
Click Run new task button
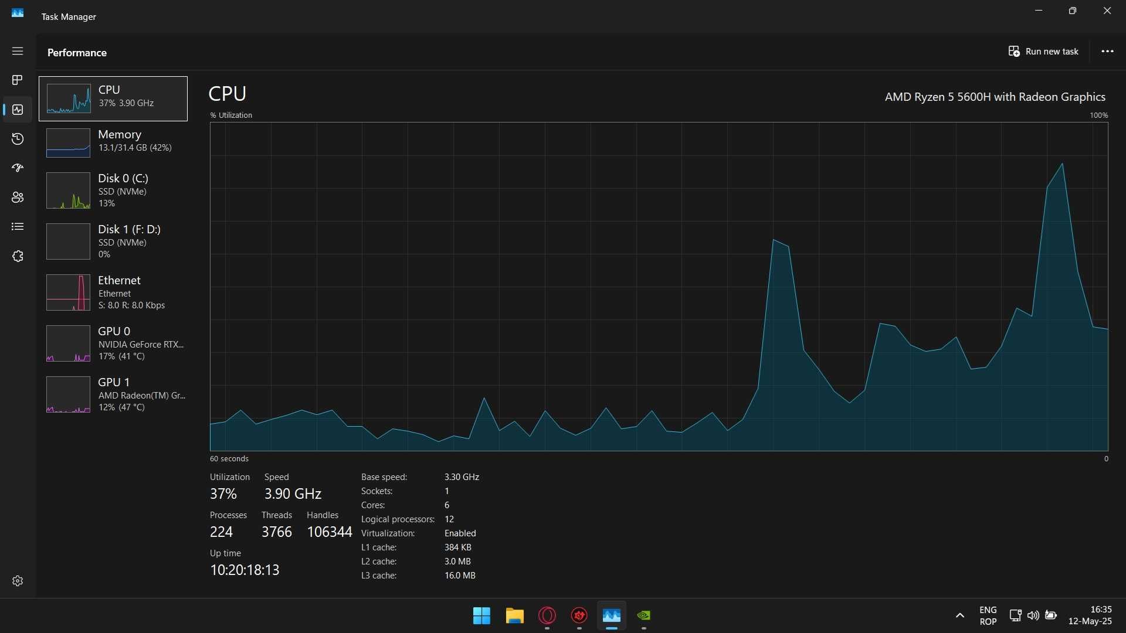[x=1043, y=52]
